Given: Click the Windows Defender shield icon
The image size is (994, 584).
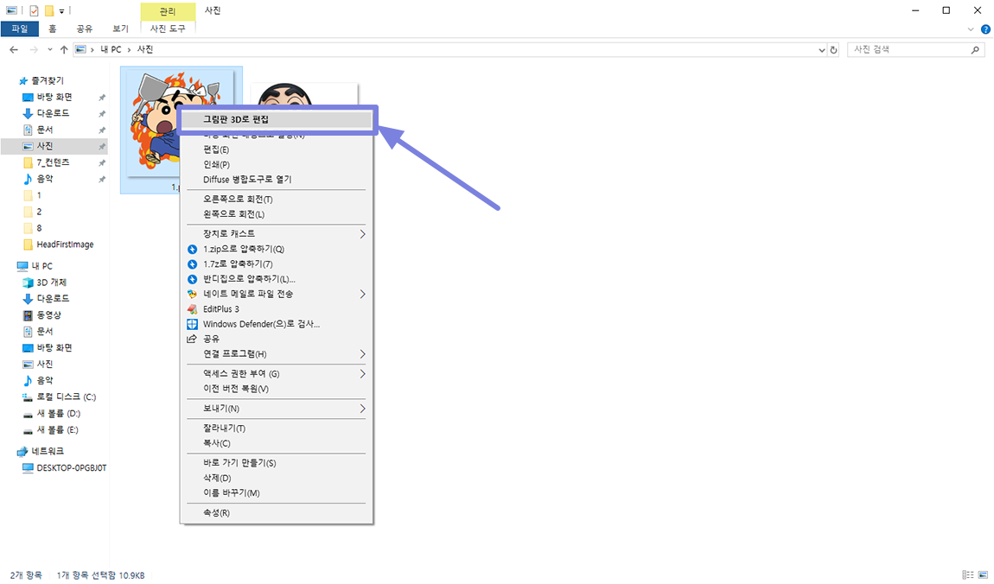Looking at the screenshot, I should pyautogui.click(x=192, y=324).
